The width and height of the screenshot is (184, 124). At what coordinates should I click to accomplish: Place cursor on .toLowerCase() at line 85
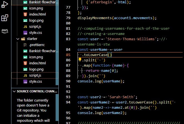97,55
